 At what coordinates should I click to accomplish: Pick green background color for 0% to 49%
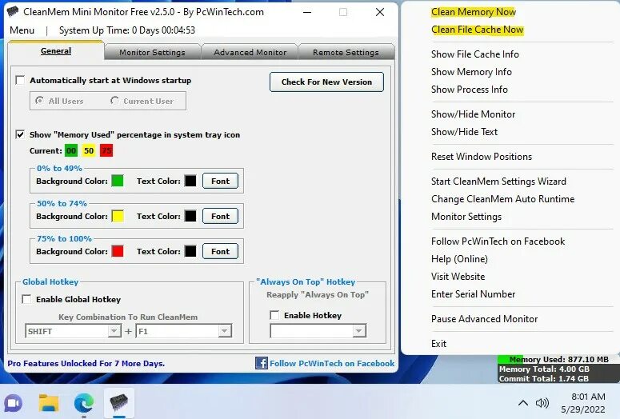118,181
